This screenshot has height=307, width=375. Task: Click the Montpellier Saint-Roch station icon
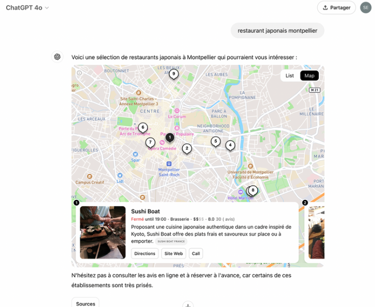(169, 164)
